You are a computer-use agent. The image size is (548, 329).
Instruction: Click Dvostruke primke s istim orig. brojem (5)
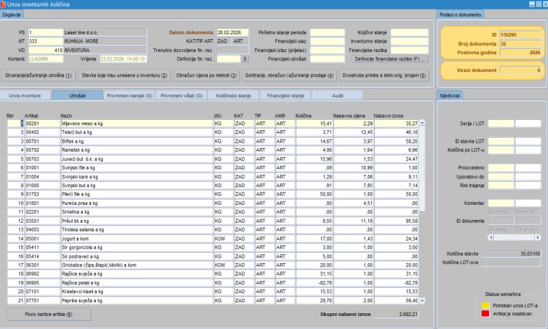pos(384,75)
